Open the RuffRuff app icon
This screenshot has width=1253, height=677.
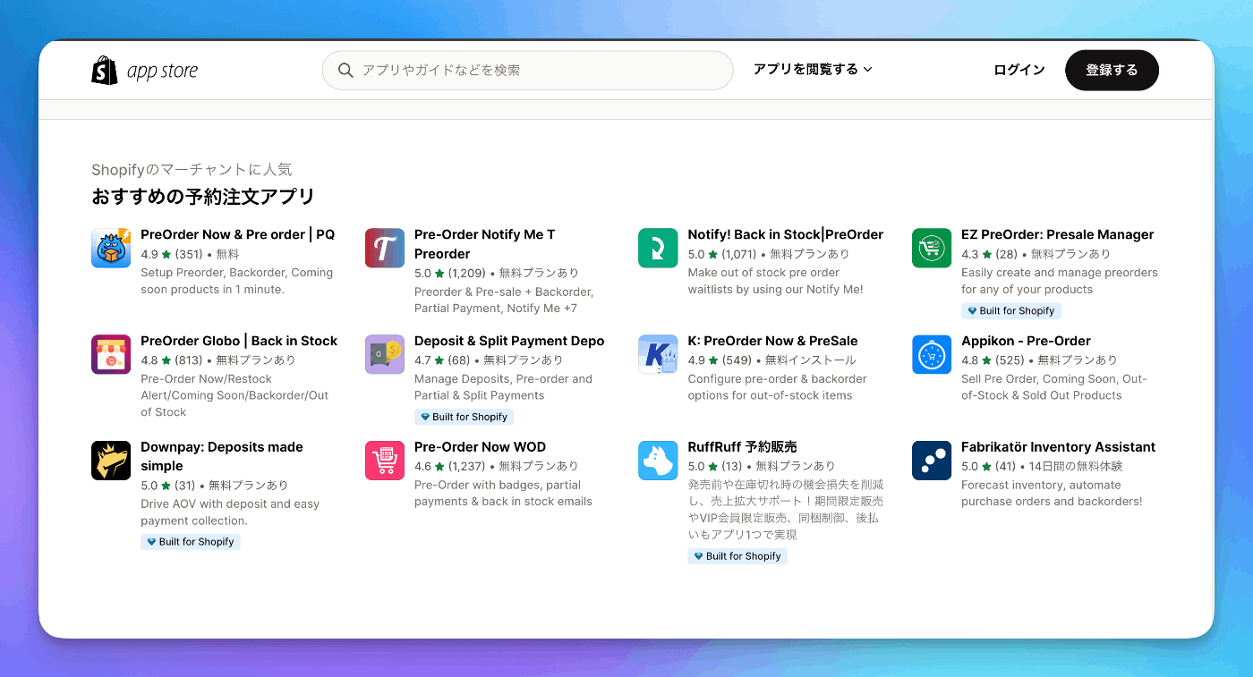(658, 461)
